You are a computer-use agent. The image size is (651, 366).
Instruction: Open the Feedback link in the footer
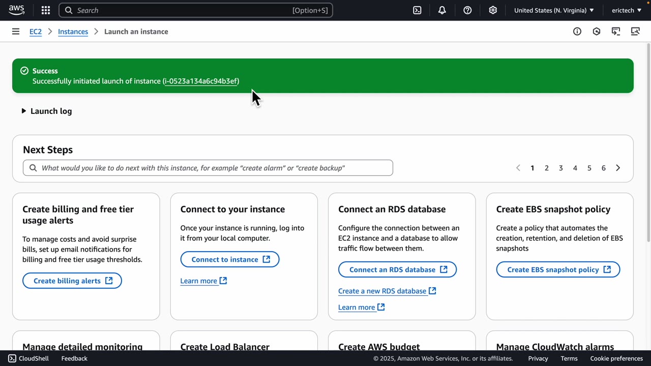(74, 358)
